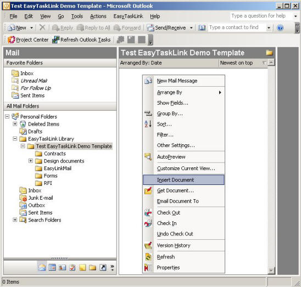Switch to Contacts in navigation bar

coord(62,267)
